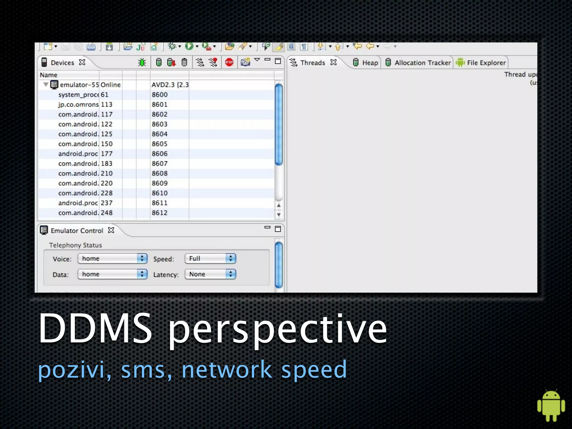Click the Previous Annotation up arrow icon
Image resolution: width=572 pixels, height=429 pixels.
click(339, 46)
